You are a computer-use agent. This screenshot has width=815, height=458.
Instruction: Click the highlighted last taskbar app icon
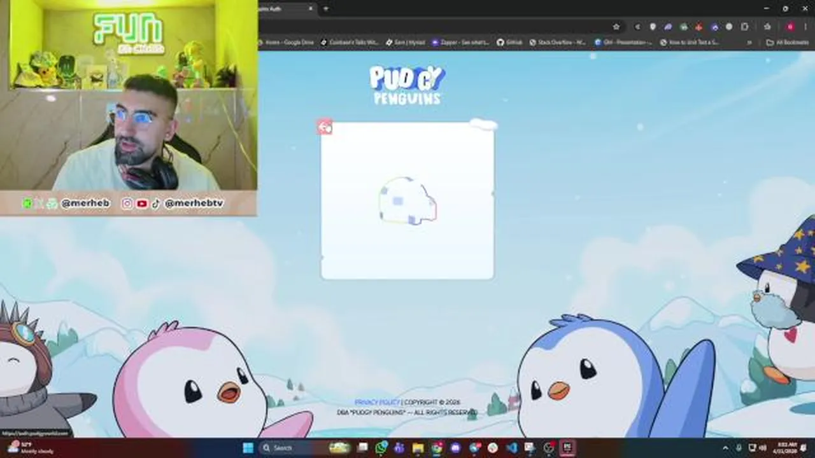[x=567, y=448]
